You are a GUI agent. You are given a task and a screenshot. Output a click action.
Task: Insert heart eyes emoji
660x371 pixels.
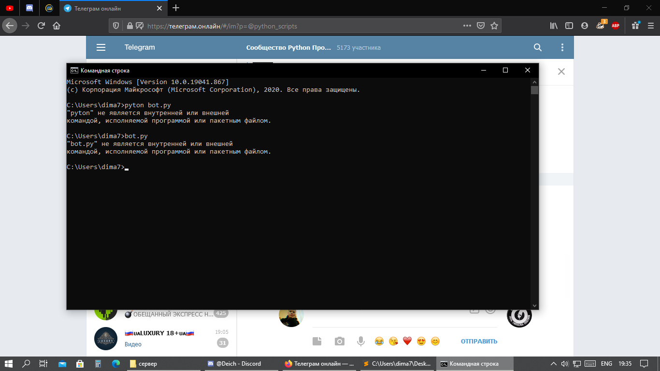pos(421,342)
